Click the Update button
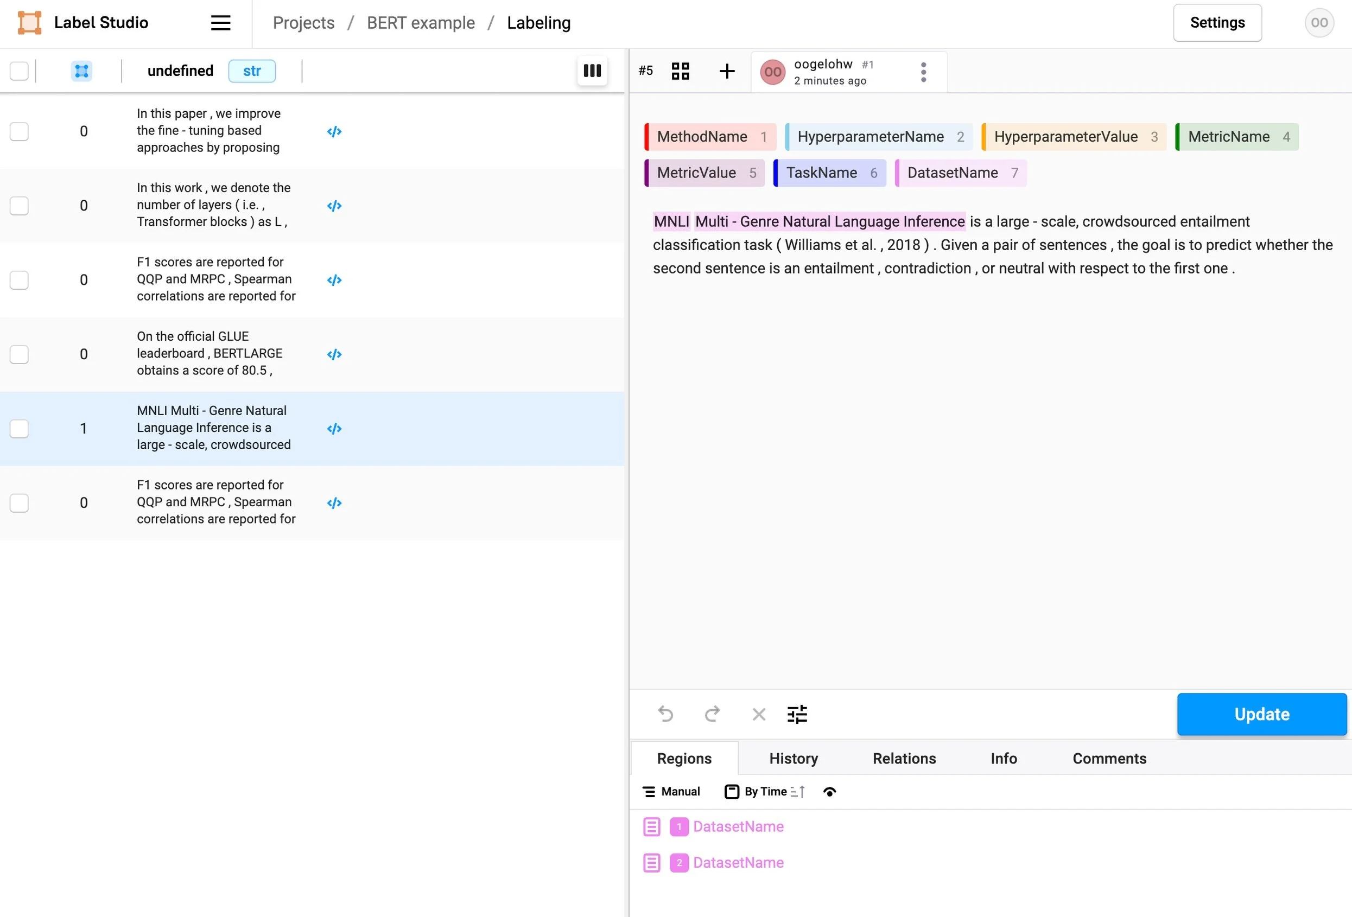Image resolution: width=1352 pixels, height=917 pixels. [1261, 714]
